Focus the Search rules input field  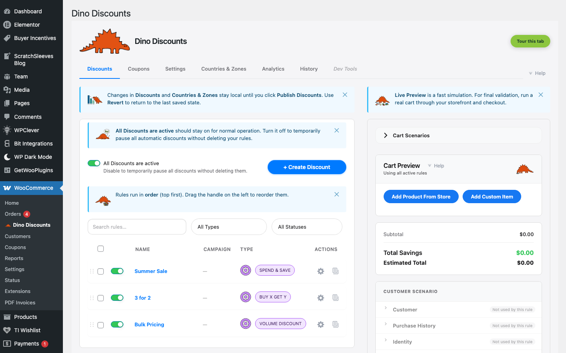click(137, 227)
